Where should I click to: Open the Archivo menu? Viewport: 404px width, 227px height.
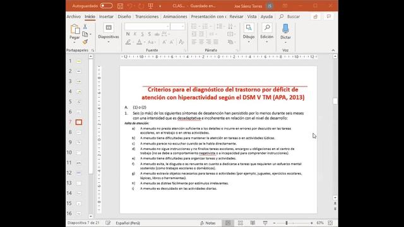pyautogui.click(x=74, y=16)
